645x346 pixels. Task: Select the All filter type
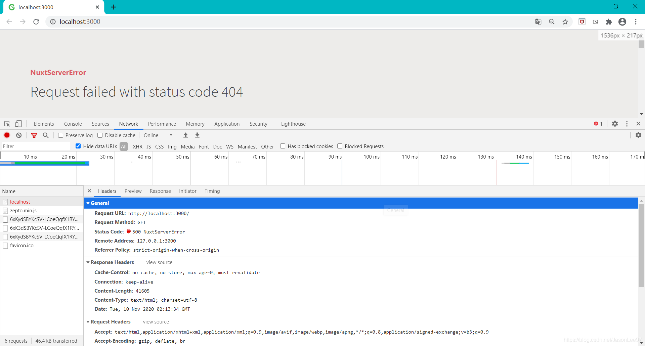point(124,146)
